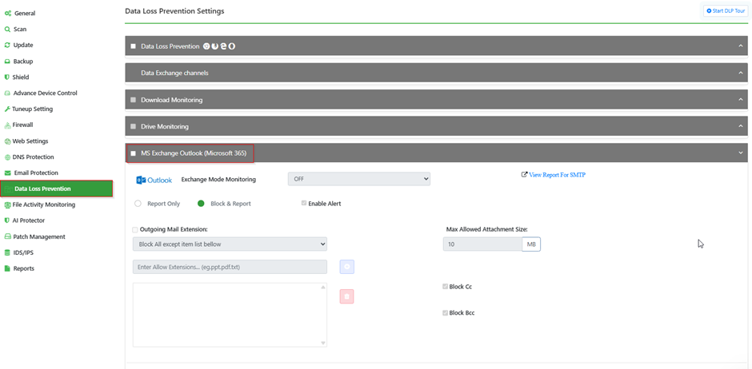752x369 pixels.
Task: Click the blue add extension button
Action: tap(346, 267)
